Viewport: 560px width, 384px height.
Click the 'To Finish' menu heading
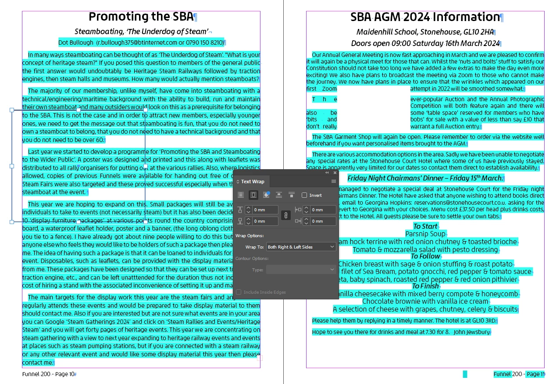(425, 286)
